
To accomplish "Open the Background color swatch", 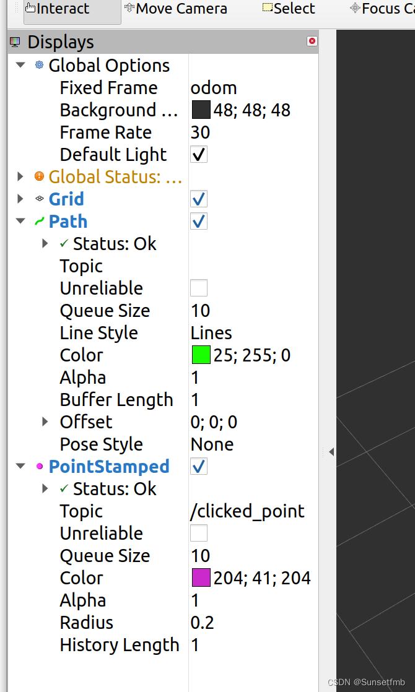I will point(201,110).
